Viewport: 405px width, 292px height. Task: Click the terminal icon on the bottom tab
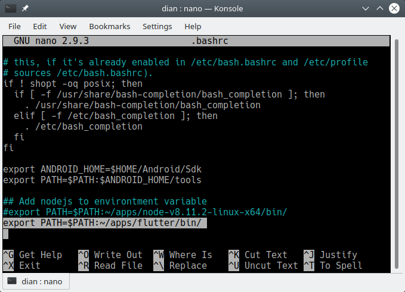12,281
